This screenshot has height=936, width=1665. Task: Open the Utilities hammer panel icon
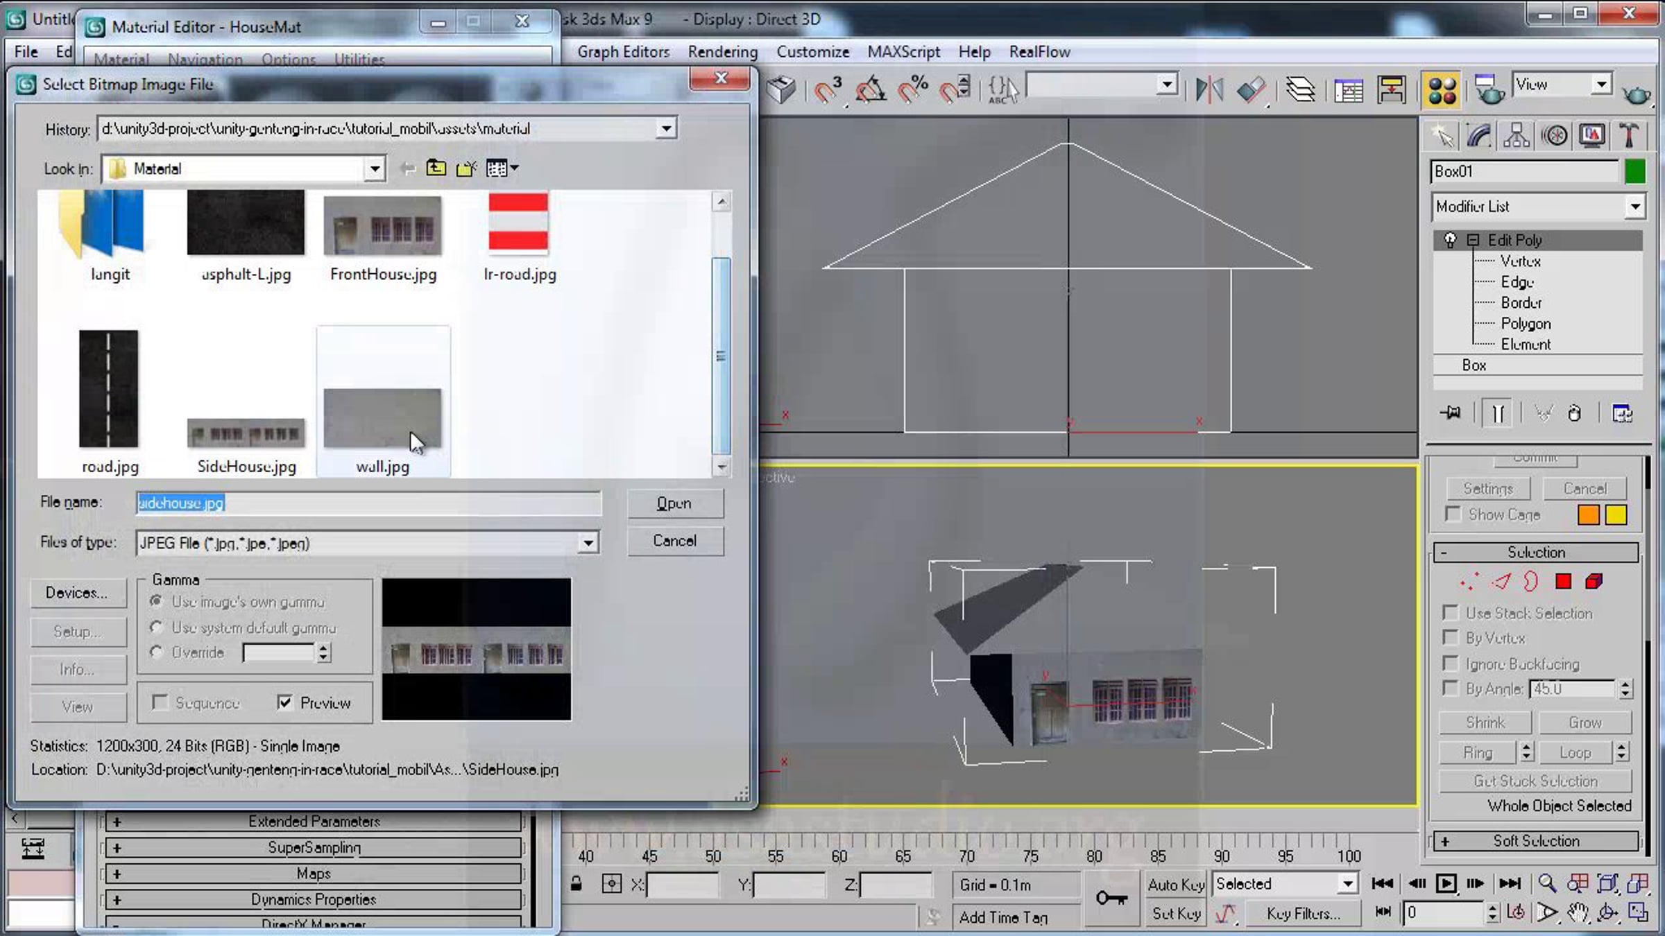coord(1628,136)
